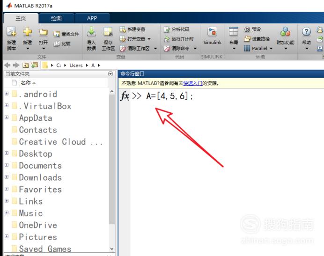The height and width of the screenshot is (256, 324).
Task: Click the fx function browser icon
Action: pos(125,96)
